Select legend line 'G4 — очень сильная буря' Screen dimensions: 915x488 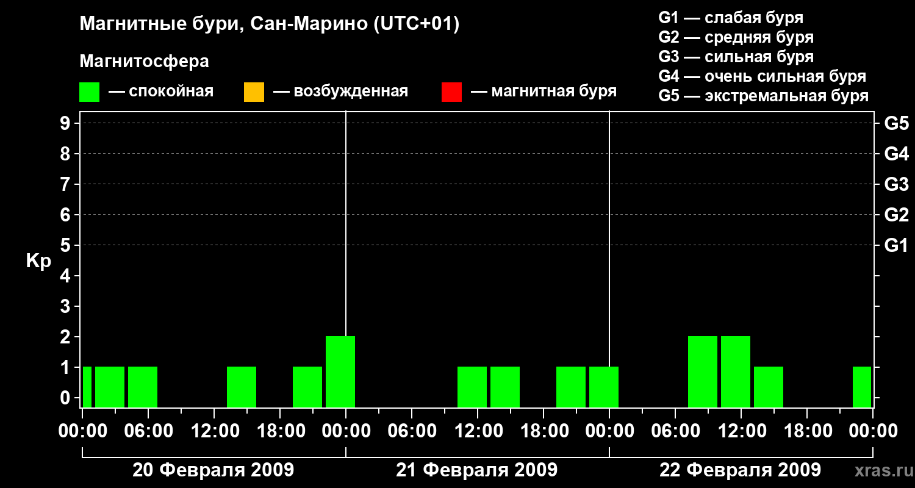(762, 76)
